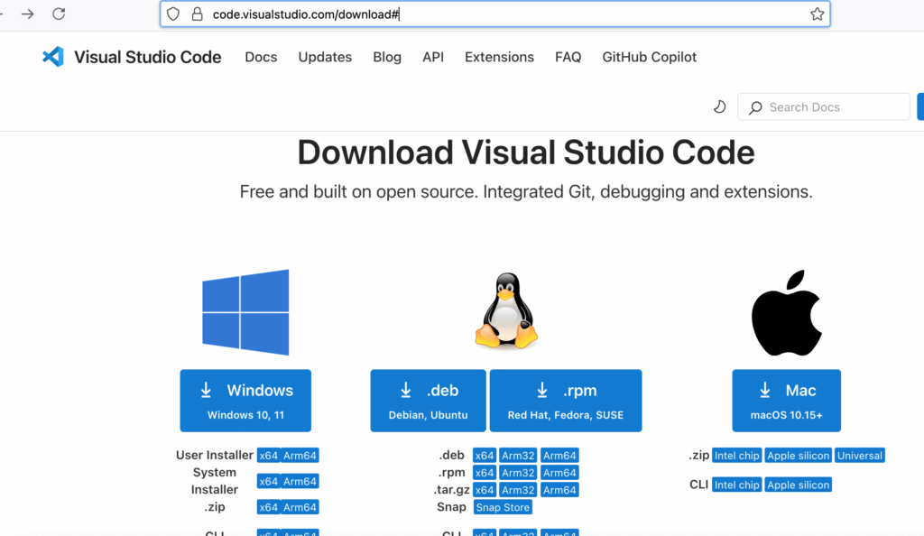This screenshot has width=924, height=536.
Task: Open the Snap Store link
Action: point(503,507)
